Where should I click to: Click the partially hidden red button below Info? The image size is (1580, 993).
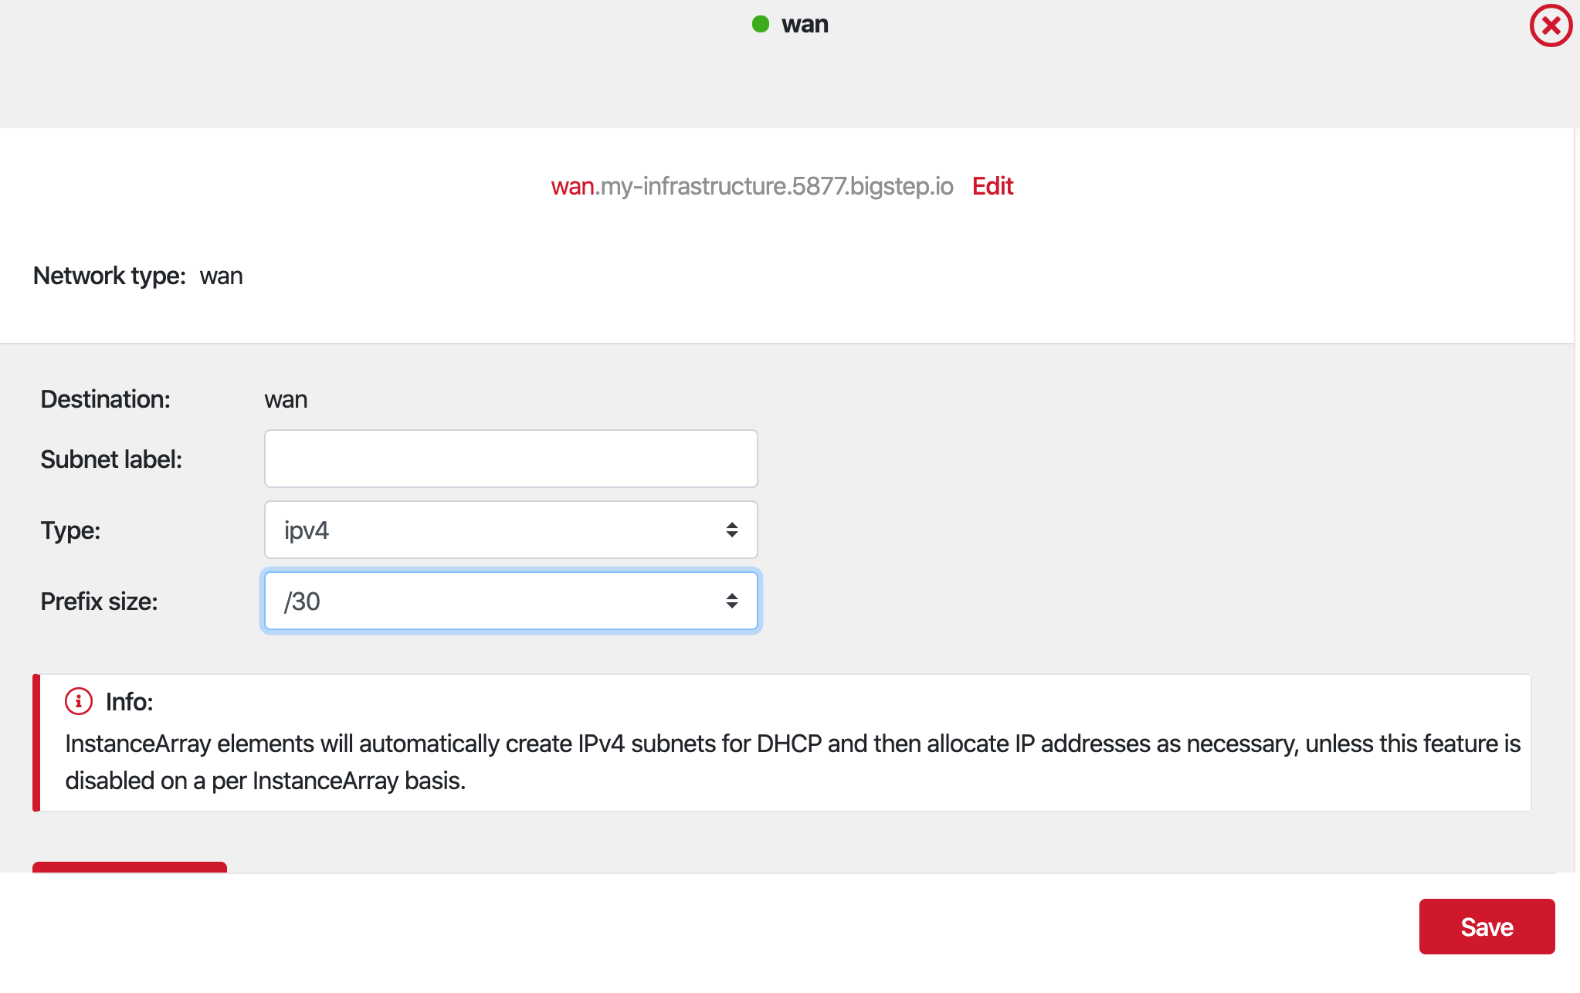(x=130, y=867)
